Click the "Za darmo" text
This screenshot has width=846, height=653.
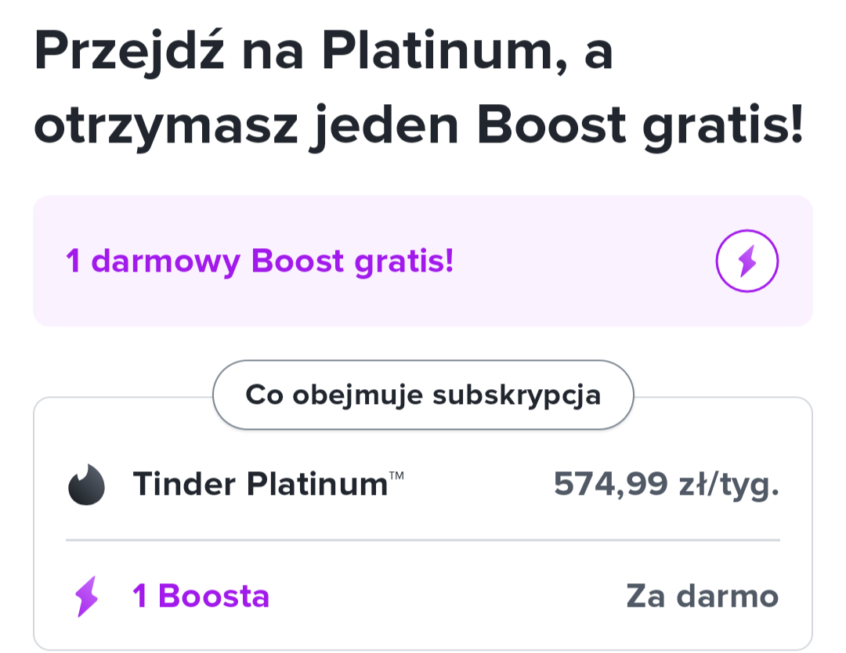702,597
